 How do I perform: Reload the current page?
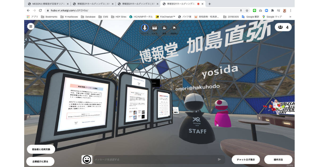(x=40, y=10)
